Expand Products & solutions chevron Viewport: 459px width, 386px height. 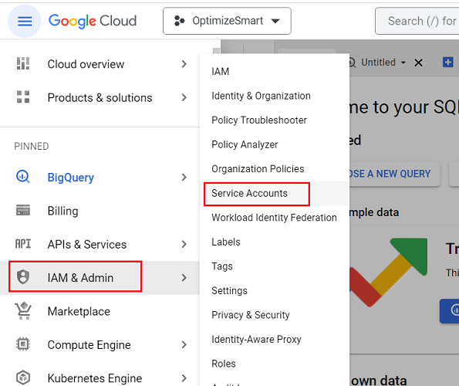click(184, 97)
